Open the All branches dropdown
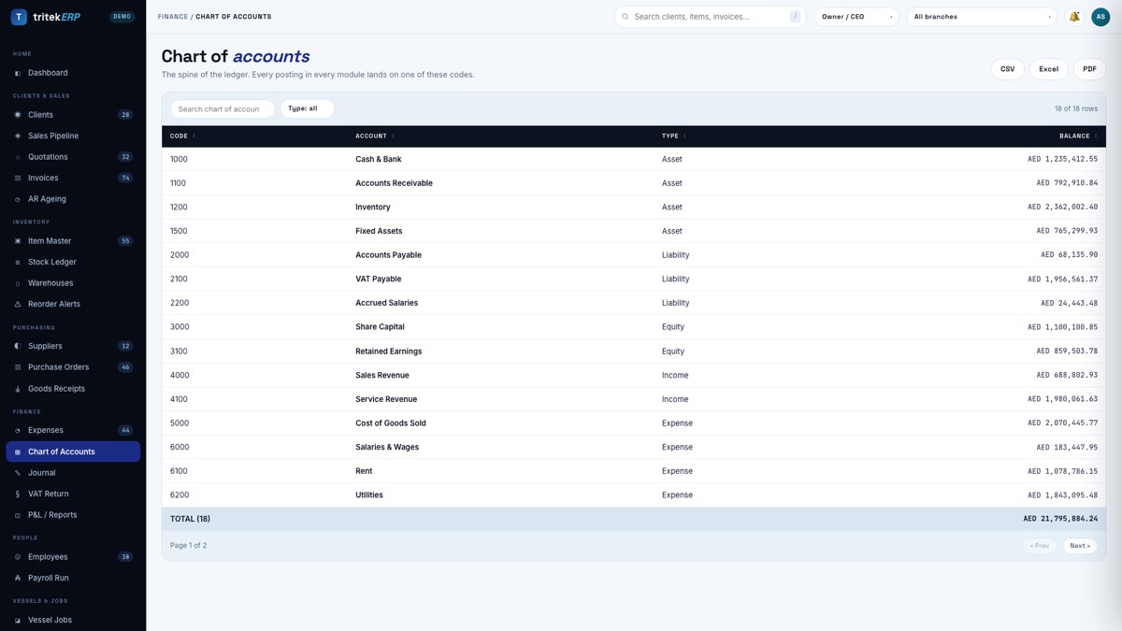The width and height of the screenshot is (1122, 631). (982, 17)
